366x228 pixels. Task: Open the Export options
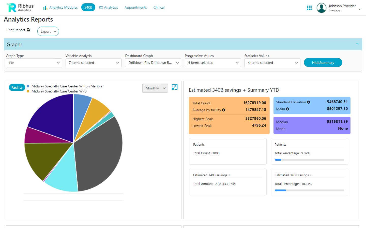point(48,31)
